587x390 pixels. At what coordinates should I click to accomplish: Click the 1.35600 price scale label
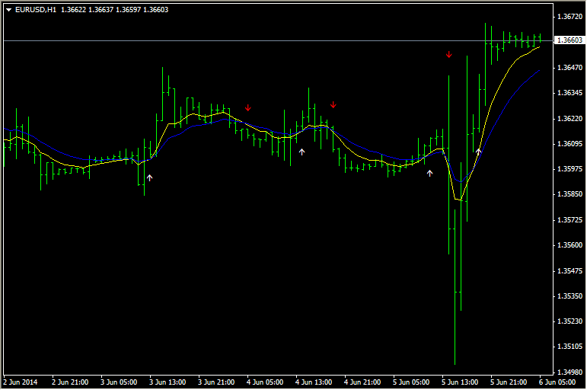point(570,245)
